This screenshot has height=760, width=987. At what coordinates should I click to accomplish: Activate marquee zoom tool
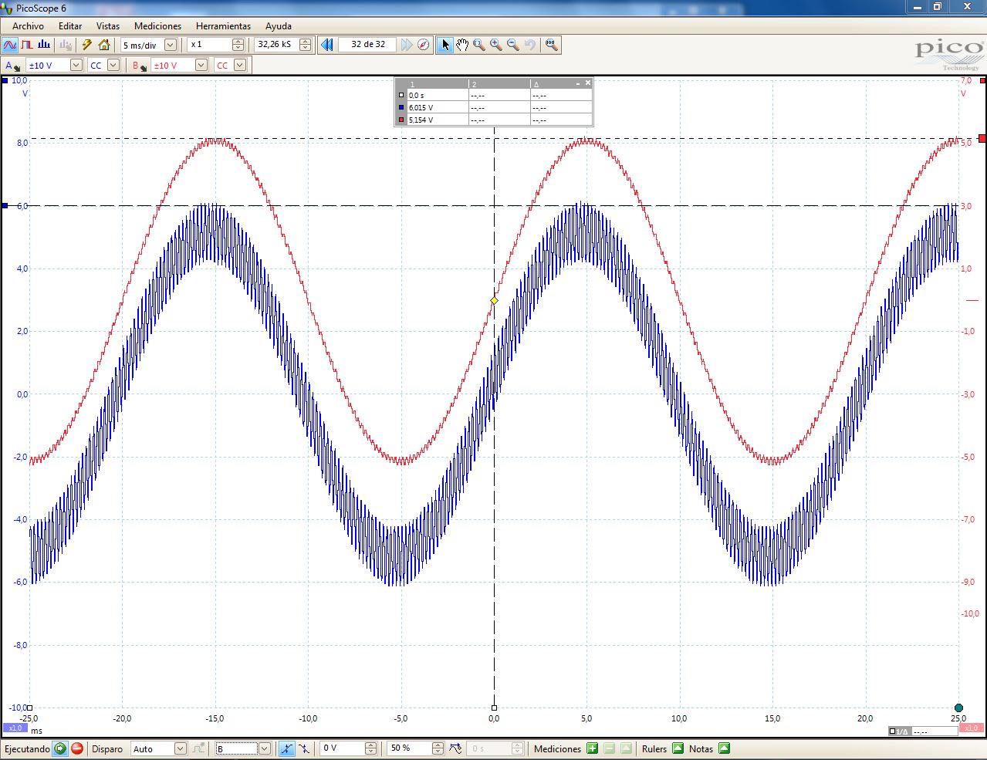tap(479, 45)
